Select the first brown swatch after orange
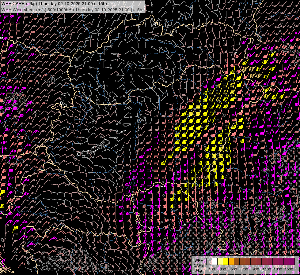Image resolution: width=300 pixels, height=275 pixels. [x=237, y=262]
